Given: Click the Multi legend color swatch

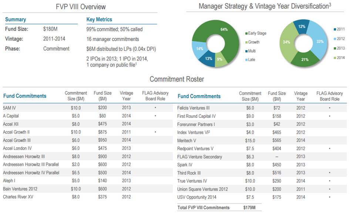Looking at the screenshot, I should 246,51.
